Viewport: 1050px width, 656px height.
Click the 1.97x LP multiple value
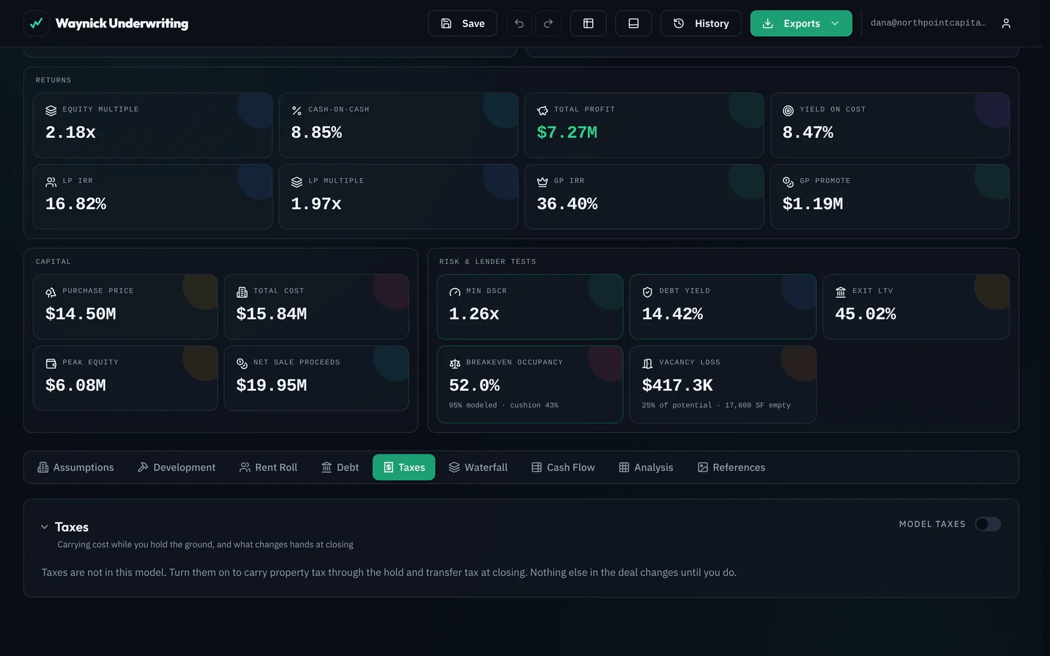click(316, 204)
